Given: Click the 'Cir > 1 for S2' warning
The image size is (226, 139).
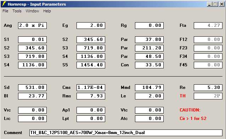Looking at the screenshot, I should (x=193, y=119).
